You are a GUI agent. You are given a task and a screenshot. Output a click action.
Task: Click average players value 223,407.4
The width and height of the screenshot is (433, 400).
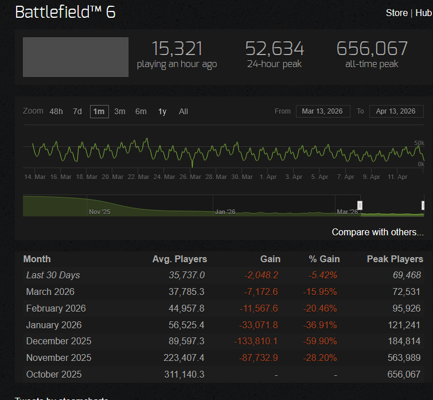(x=184, y=358)
